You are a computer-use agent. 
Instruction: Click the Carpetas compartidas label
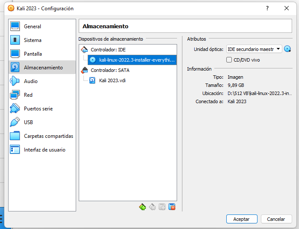point(49,136)
